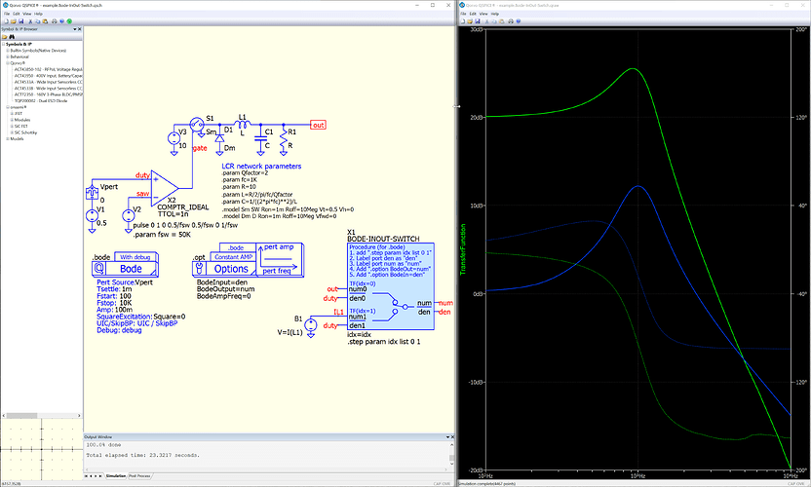Select the TQP200002 Dual ESD Diode item

(41, 101)
